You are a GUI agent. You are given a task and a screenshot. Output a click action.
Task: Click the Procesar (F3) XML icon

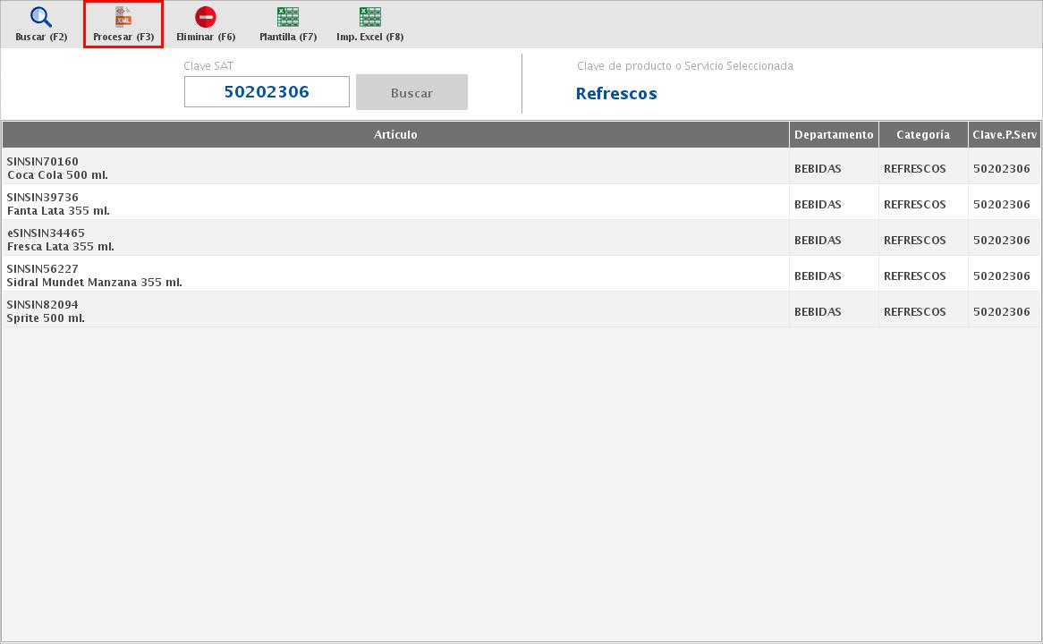click(123, 18)
